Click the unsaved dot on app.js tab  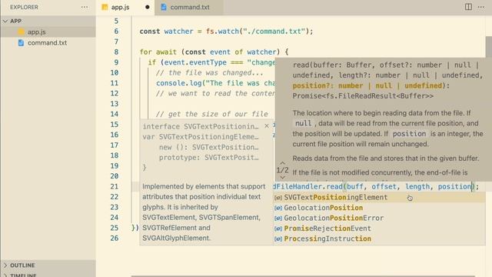(147, 7)
